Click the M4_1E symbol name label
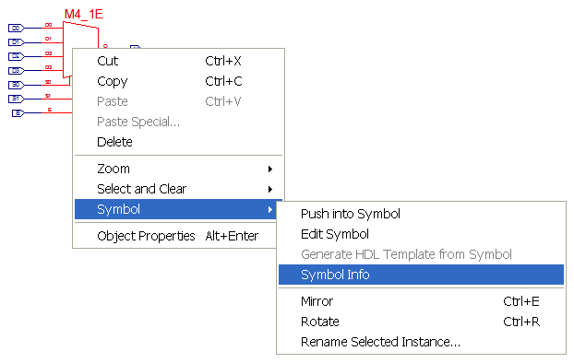This screenshot has width=574, height=363. [x=83, y=14]
